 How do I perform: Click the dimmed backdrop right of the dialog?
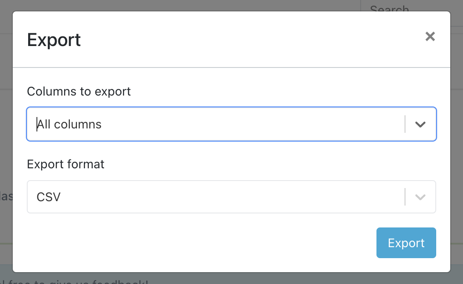[x=457, y=131]
